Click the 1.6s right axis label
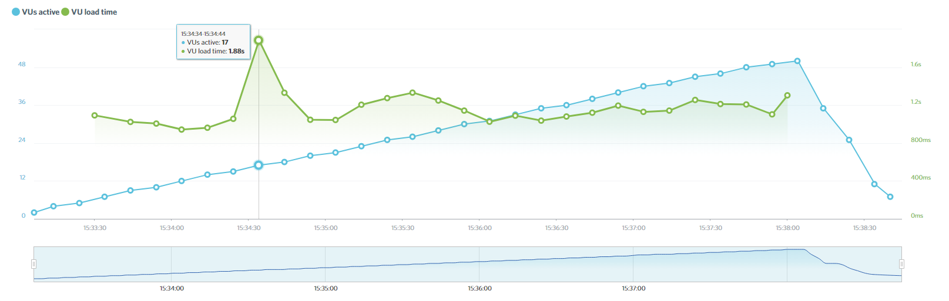949x301 pixels. pyautogui.click(x=916, y=65)
